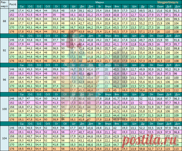Click Др value 59,8 in size 104 row 176
182x151 pixels.
(x=143, y=149)
